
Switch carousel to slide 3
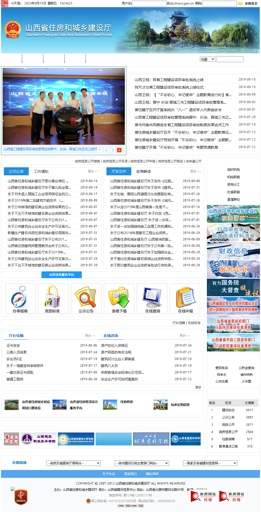pyautogui.click(x=113, y=150)
